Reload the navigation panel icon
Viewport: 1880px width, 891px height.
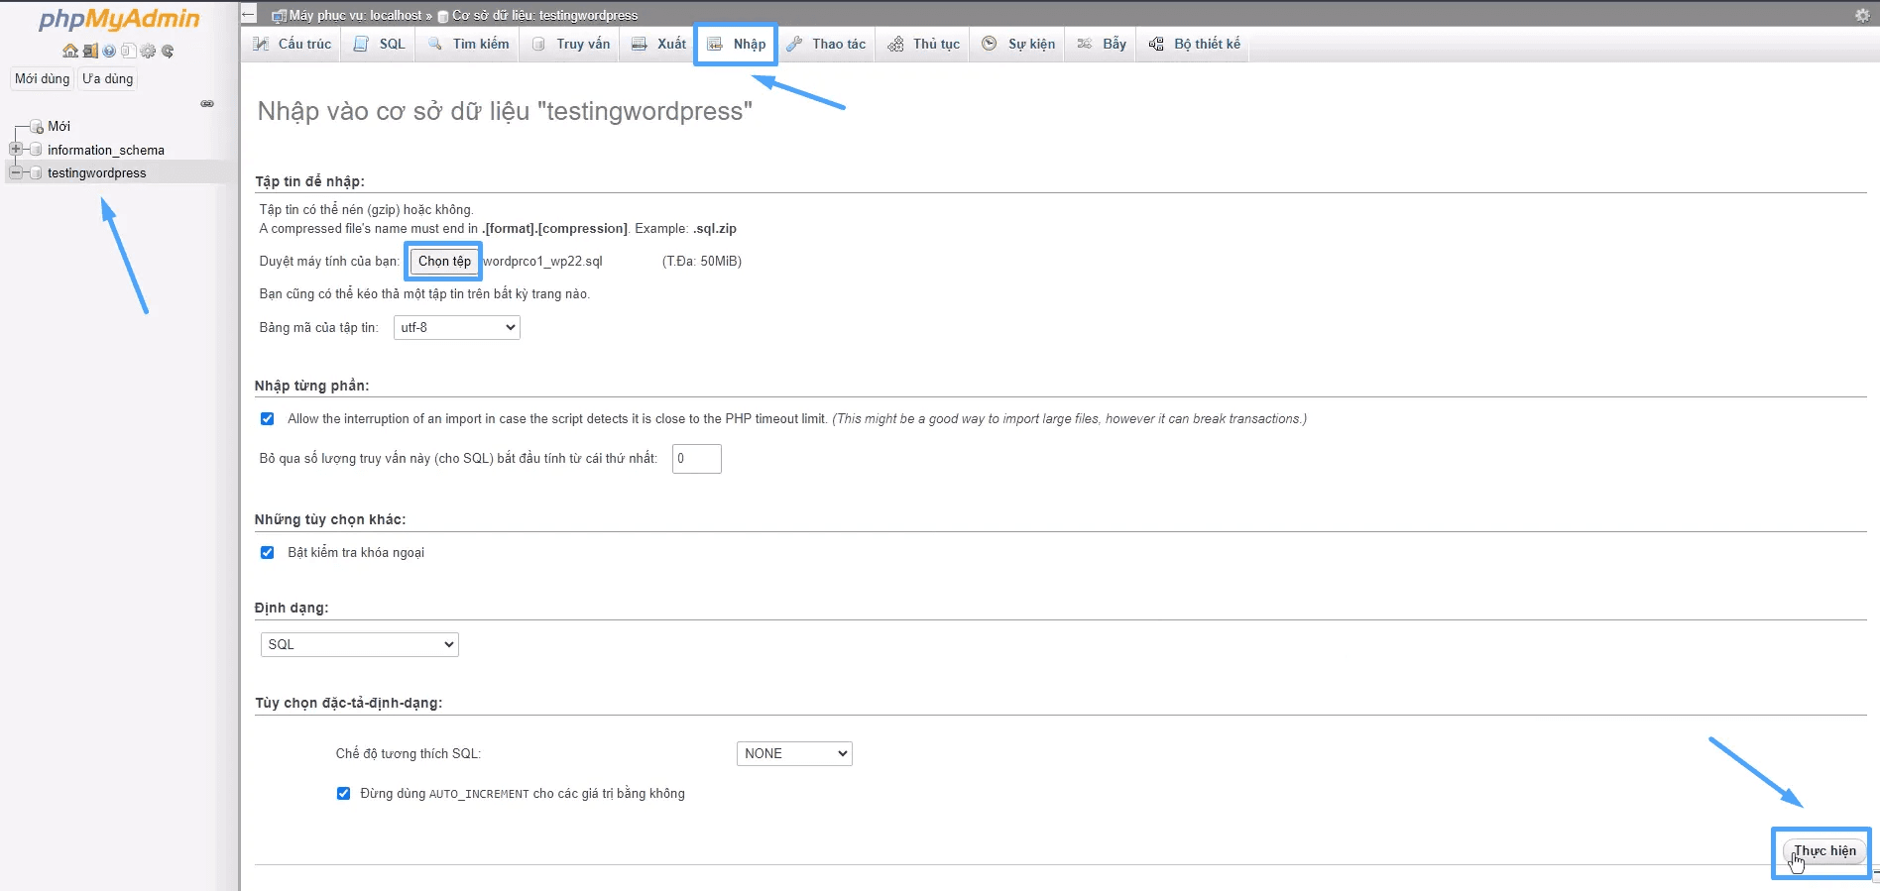[x=168, y=51]
